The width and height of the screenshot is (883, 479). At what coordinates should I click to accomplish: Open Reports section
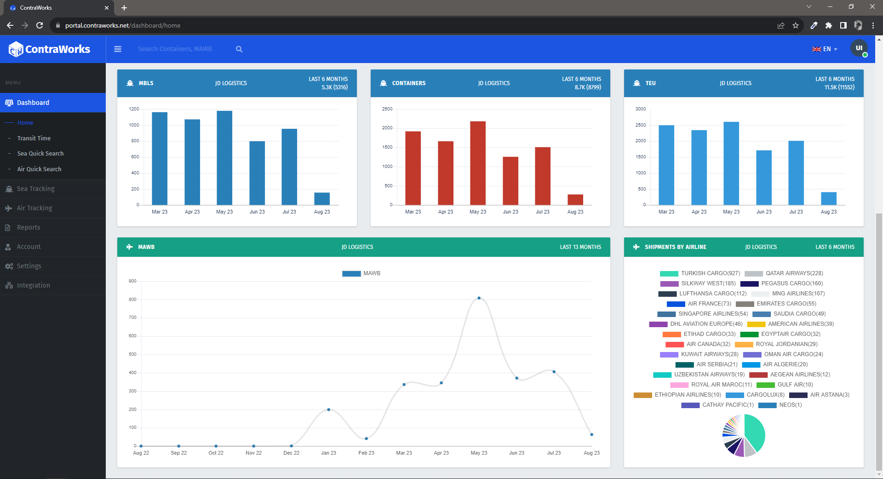(53, 227)
